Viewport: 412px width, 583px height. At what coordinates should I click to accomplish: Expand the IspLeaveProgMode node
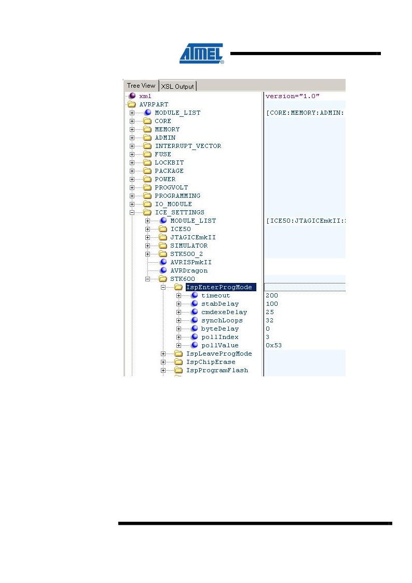163,354
